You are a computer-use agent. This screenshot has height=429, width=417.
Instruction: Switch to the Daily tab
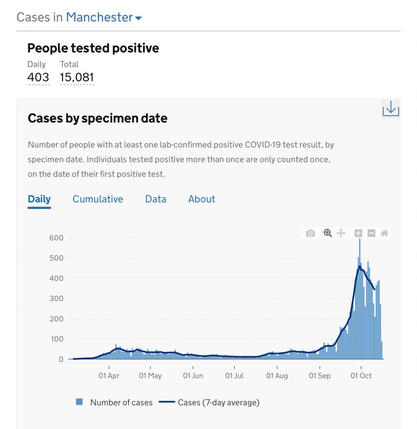pyautogui.click(x=39, y=199)
